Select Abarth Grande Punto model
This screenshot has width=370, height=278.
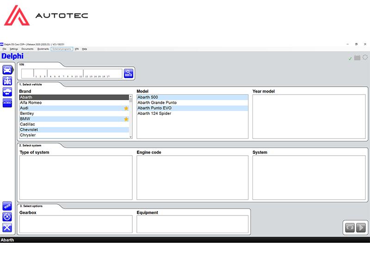tap(192, 102)
